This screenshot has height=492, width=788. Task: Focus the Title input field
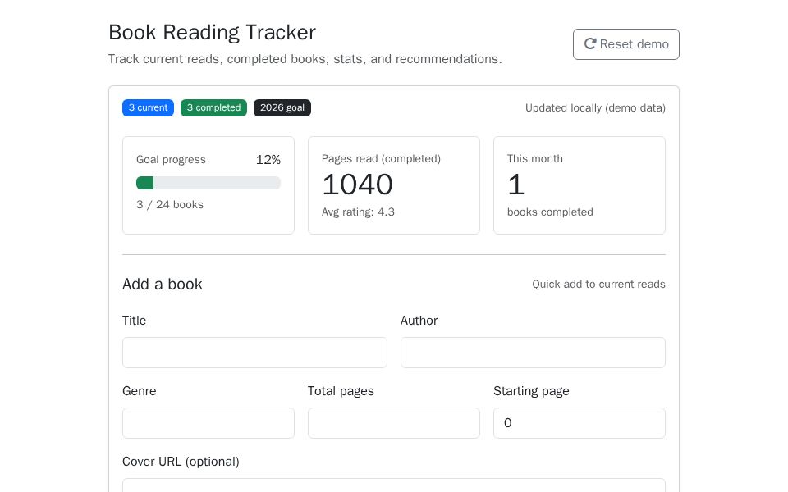tap(254, 353)
